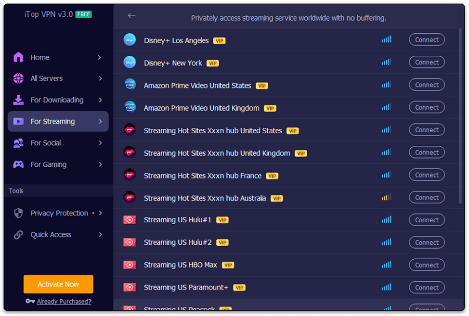Click the Disney+ Los Angeles logo icon
The height and width of the screenshot is (316, 469).
click(x=130, y=40)
